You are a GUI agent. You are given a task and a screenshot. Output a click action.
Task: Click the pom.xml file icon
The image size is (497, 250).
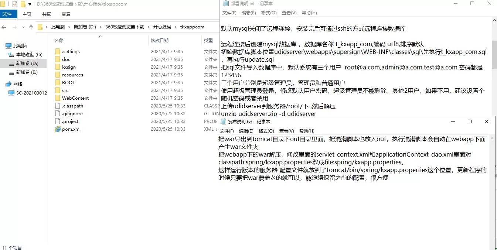coord(57,129)
